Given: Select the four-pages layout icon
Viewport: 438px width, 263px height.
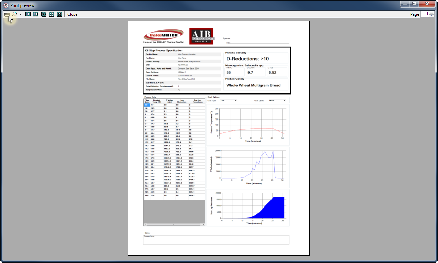Looking at the screenshot, I should [x=51, y=14].
